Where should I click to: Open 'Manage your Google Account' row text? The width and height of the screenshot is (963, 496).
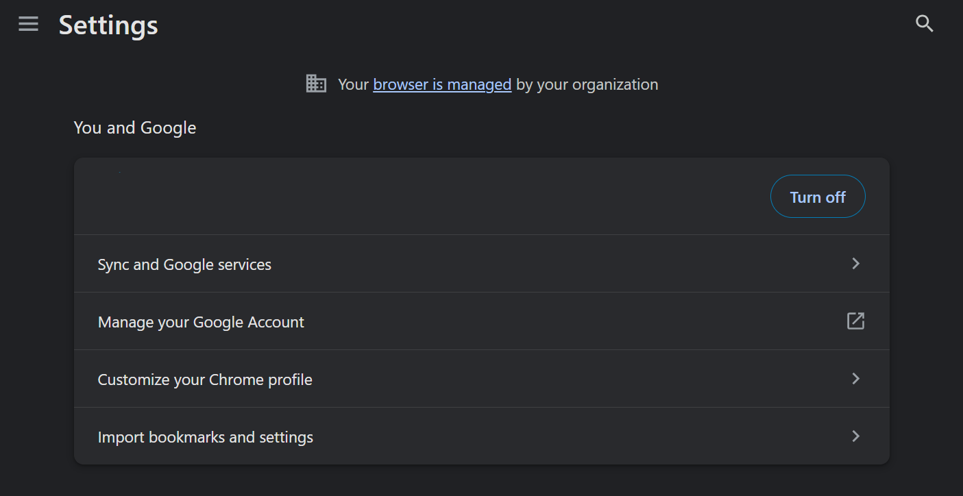tap(201, 322)
